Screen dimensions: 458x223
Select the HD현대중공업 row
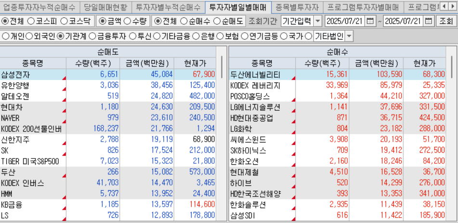point(338,118)
